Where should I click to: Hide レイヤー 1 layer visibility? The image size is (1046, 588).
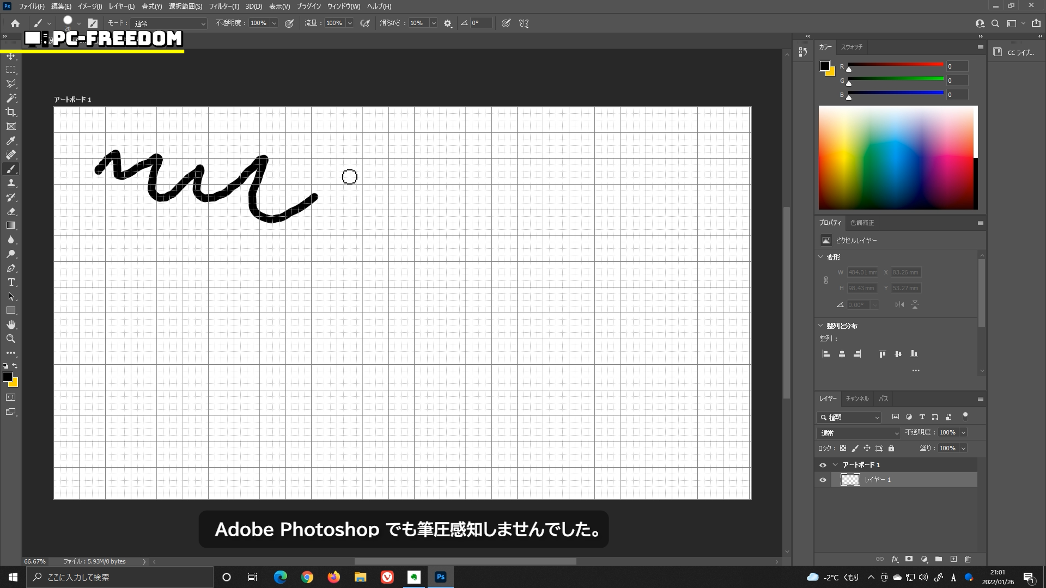coord(823,480)
